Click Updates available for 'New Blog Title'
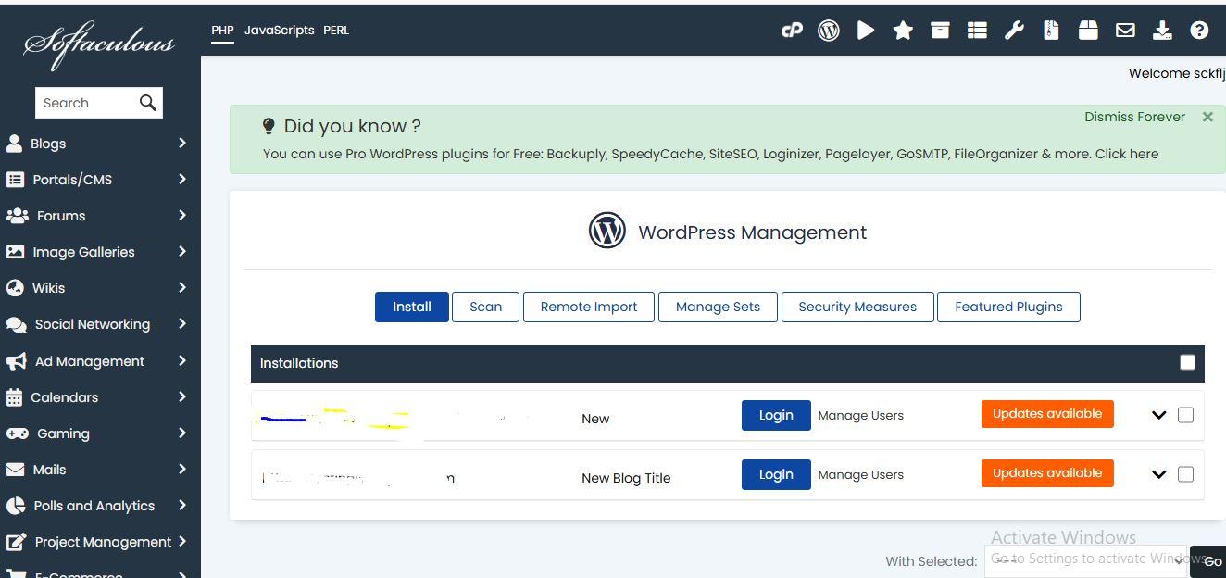The height and width of the screenshot is (578, 1226). (x=1047, y=473)
